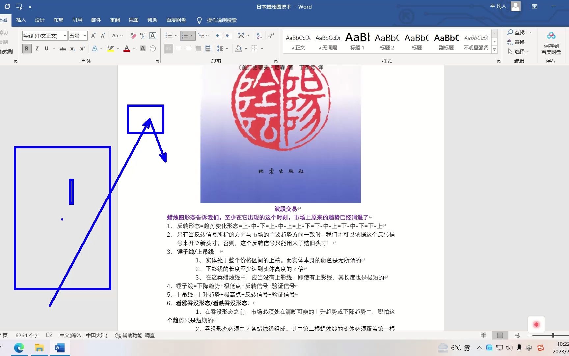Open the Font dialog launcher
Screen dimensions: 569x356
point(157,62)
